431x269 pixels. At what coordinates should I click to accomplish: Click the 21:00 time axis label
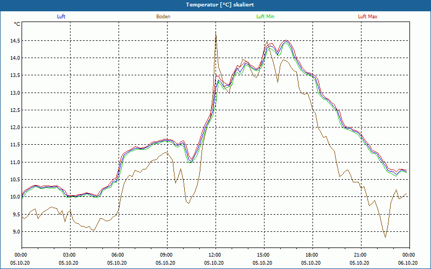pyautogui.click(x=361, y=255)
